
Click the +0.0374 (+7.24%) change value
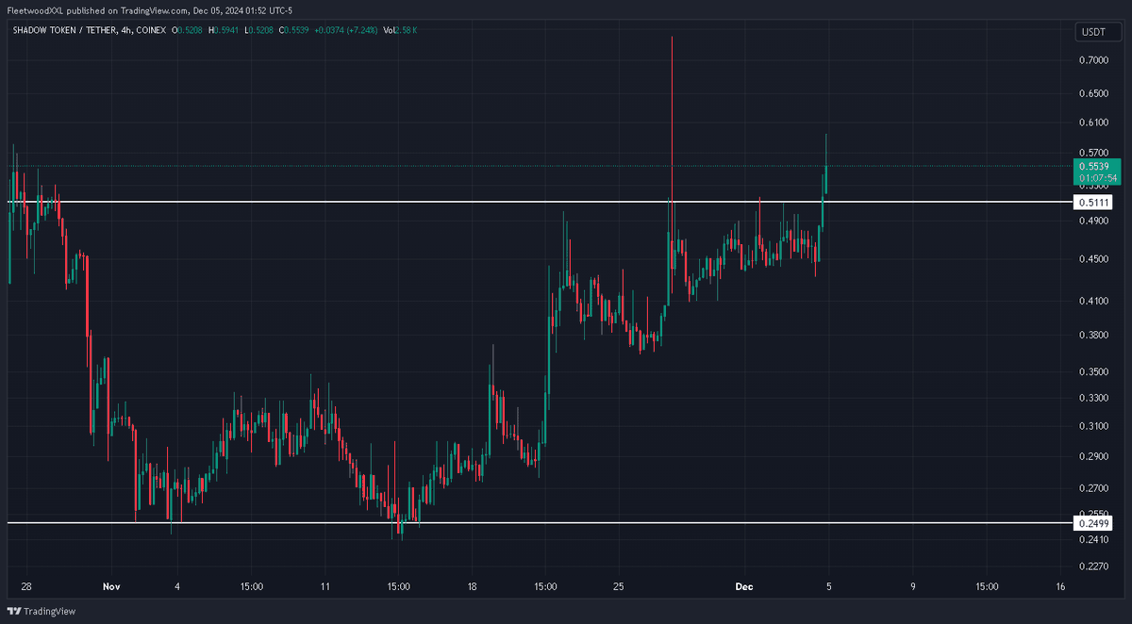pos(347,30)
